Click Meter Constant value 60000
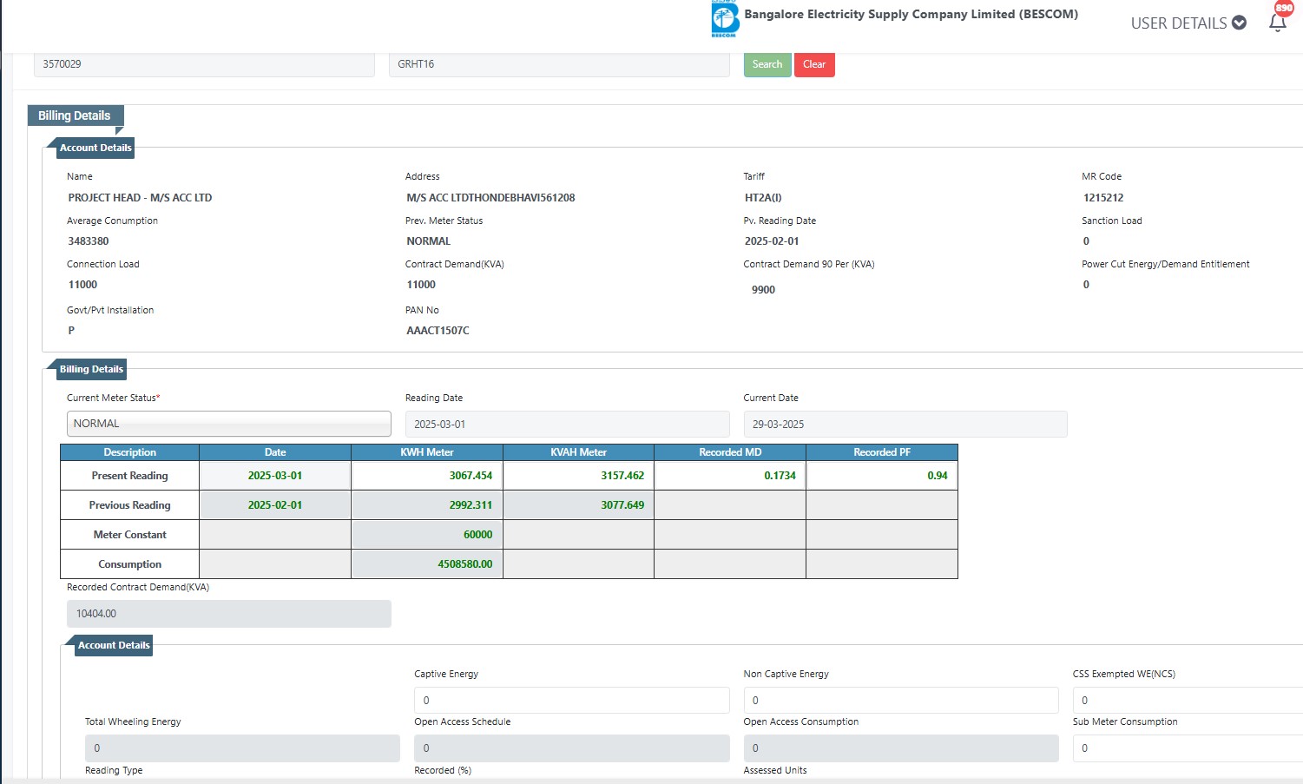This screenshot has height=784, width=1303. pyautogui.click(x=427, y=535)
